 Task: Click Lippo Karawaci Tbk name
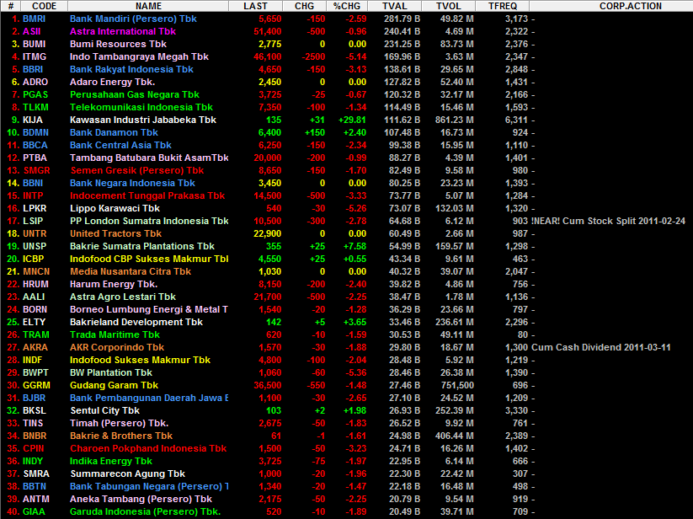115,208
